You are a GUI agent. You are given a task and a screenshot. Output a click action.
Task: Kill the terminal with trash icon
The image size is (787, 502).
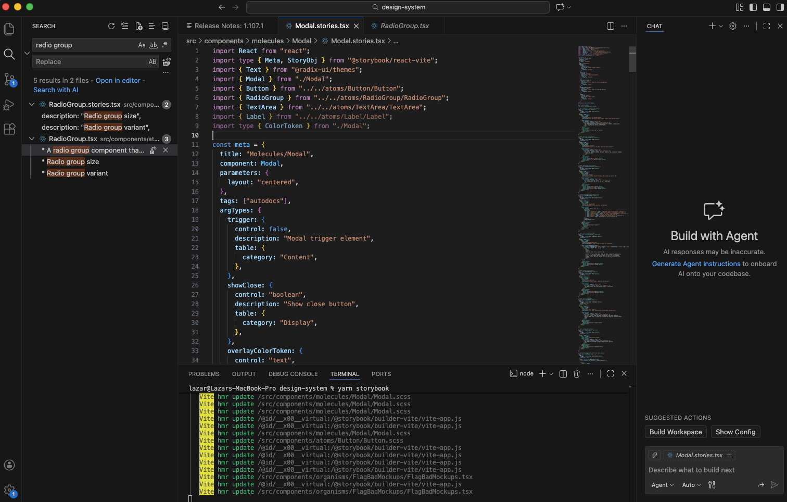coord(577,374)
